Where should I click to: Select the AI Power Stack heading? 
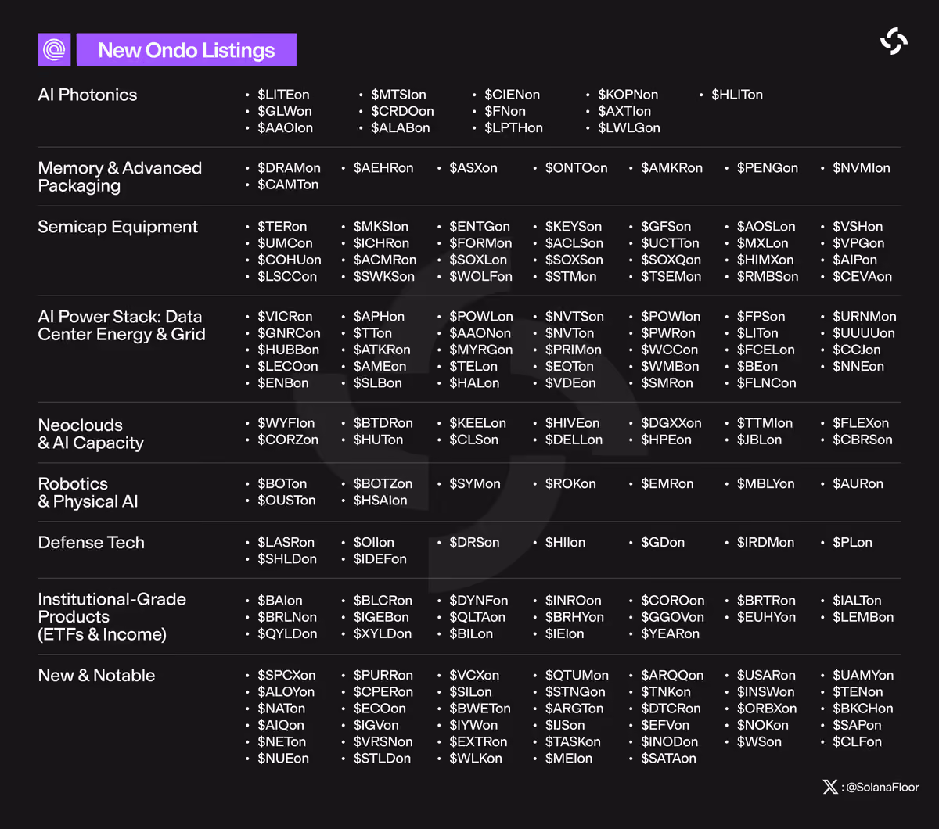(122, 325)
